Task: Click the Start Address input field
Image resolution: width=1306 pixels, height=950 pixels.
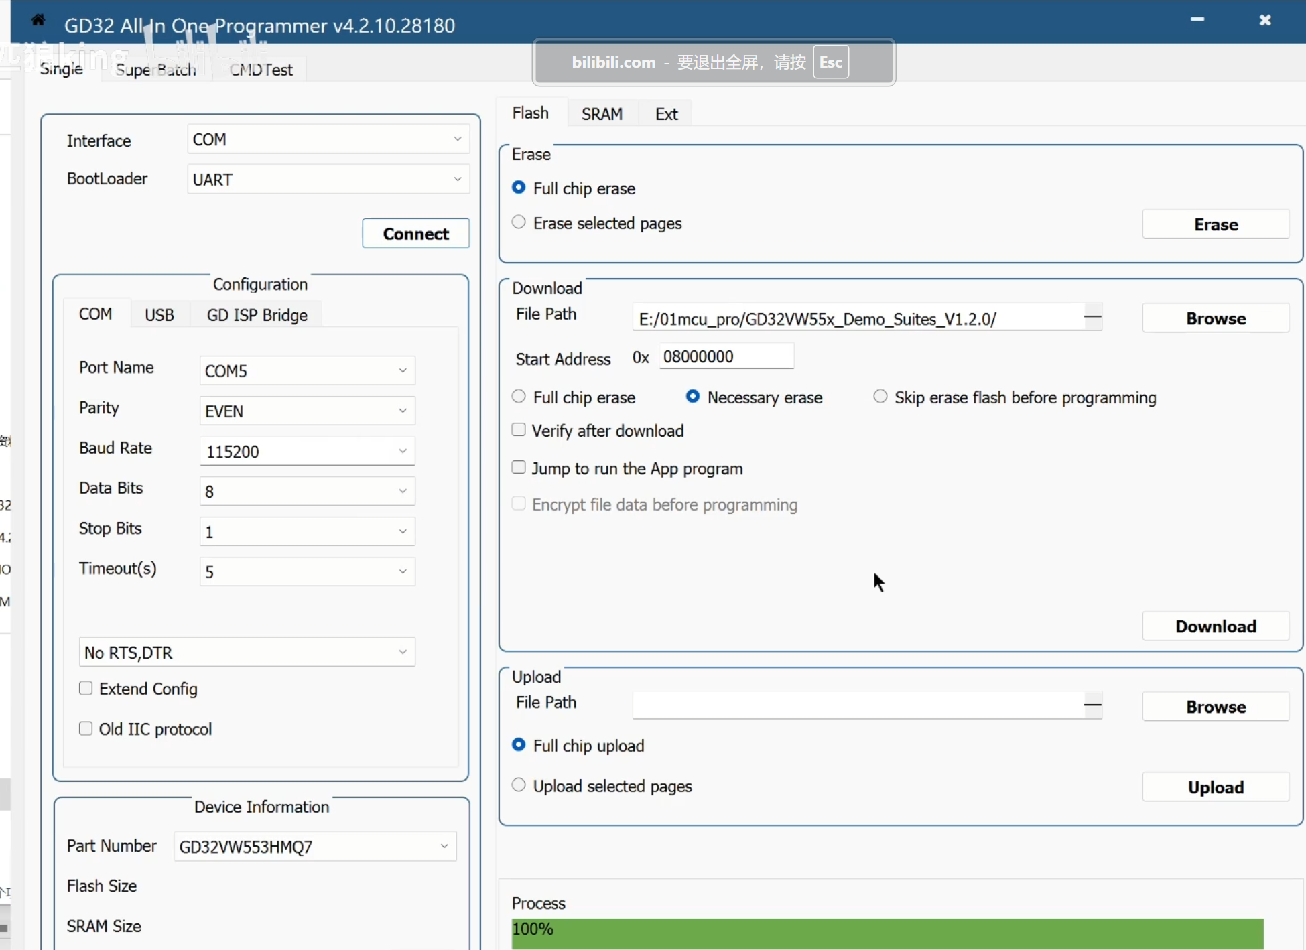Action: [x=726, y=356]
